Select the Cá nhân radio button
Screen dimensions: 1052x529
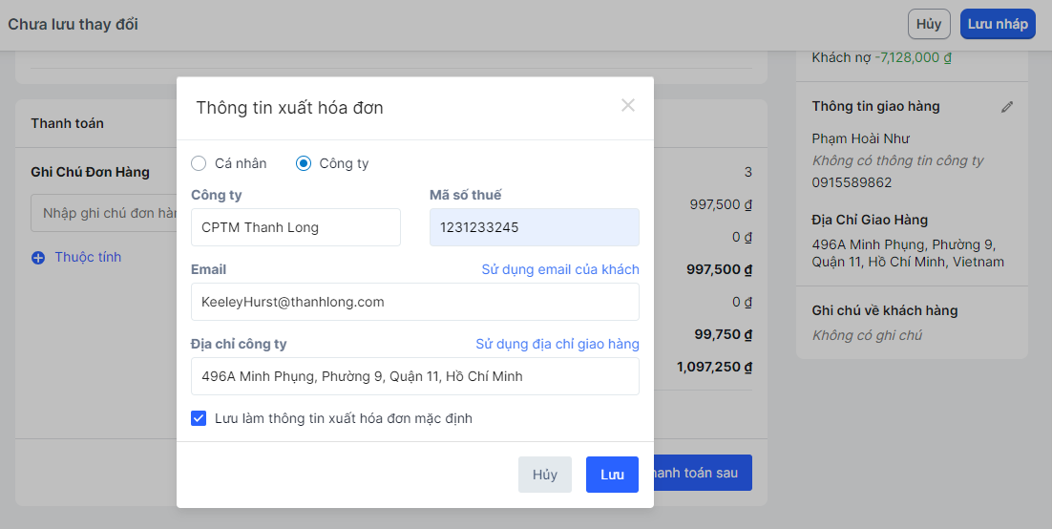199,163
